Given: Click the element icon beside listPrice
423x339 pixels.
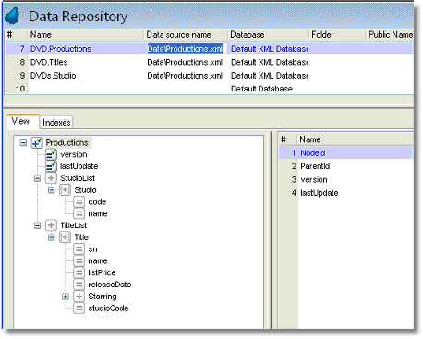Looking at the screenshot, I should 79,272.
